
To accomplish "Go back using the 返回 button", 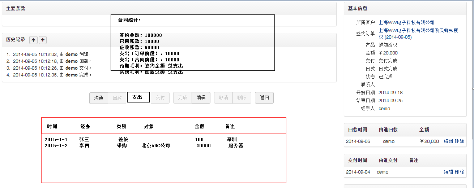I will pyautogui.click(x=264, y=98).
